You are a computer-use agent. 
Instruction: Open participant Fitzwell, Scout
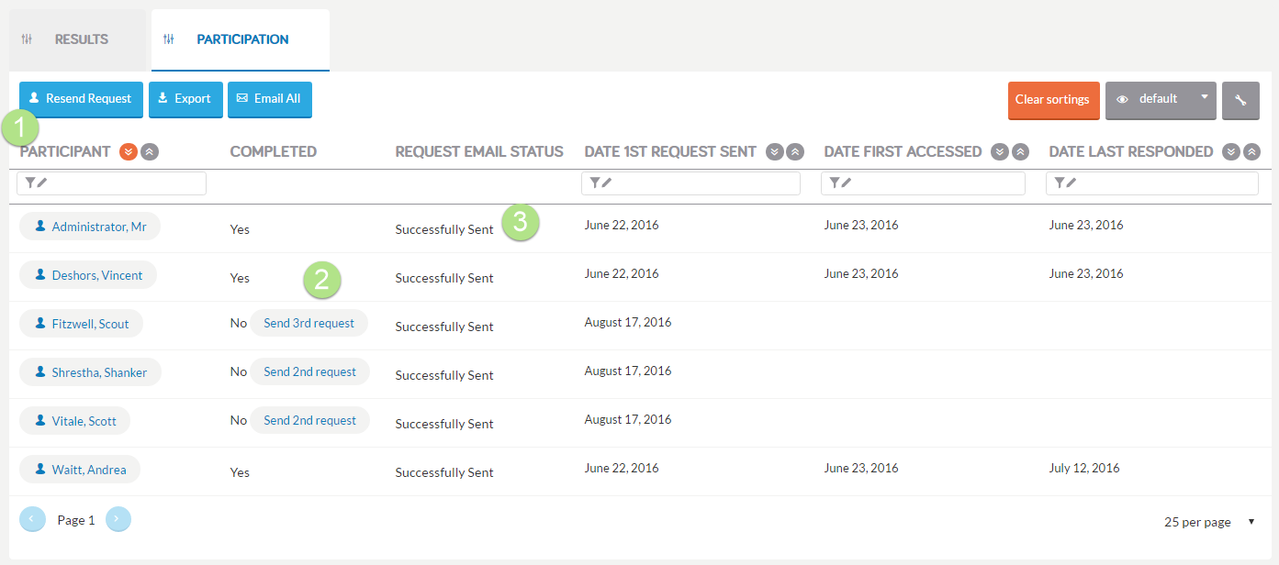81,324
